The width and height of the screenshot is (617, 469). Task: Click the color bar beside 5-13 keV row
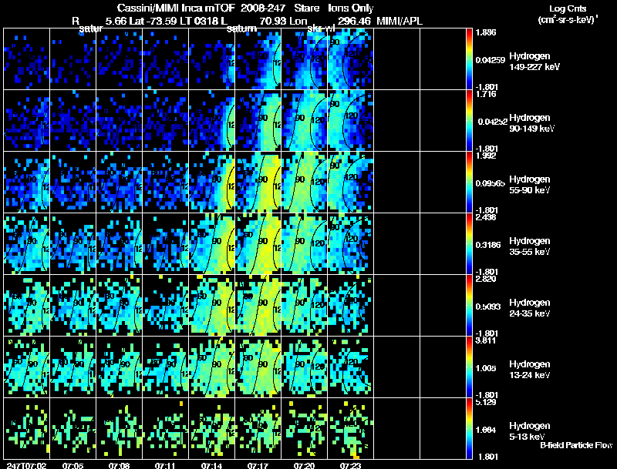coord(469,429)
